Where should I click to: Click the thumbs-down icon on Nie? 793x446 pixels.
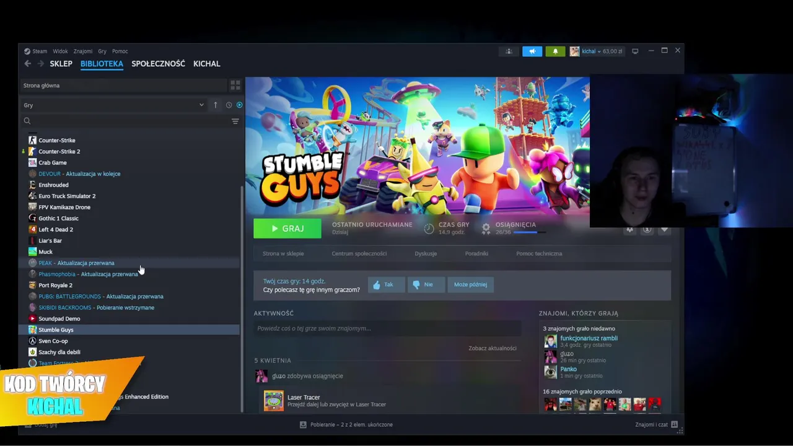pos(416,285)
